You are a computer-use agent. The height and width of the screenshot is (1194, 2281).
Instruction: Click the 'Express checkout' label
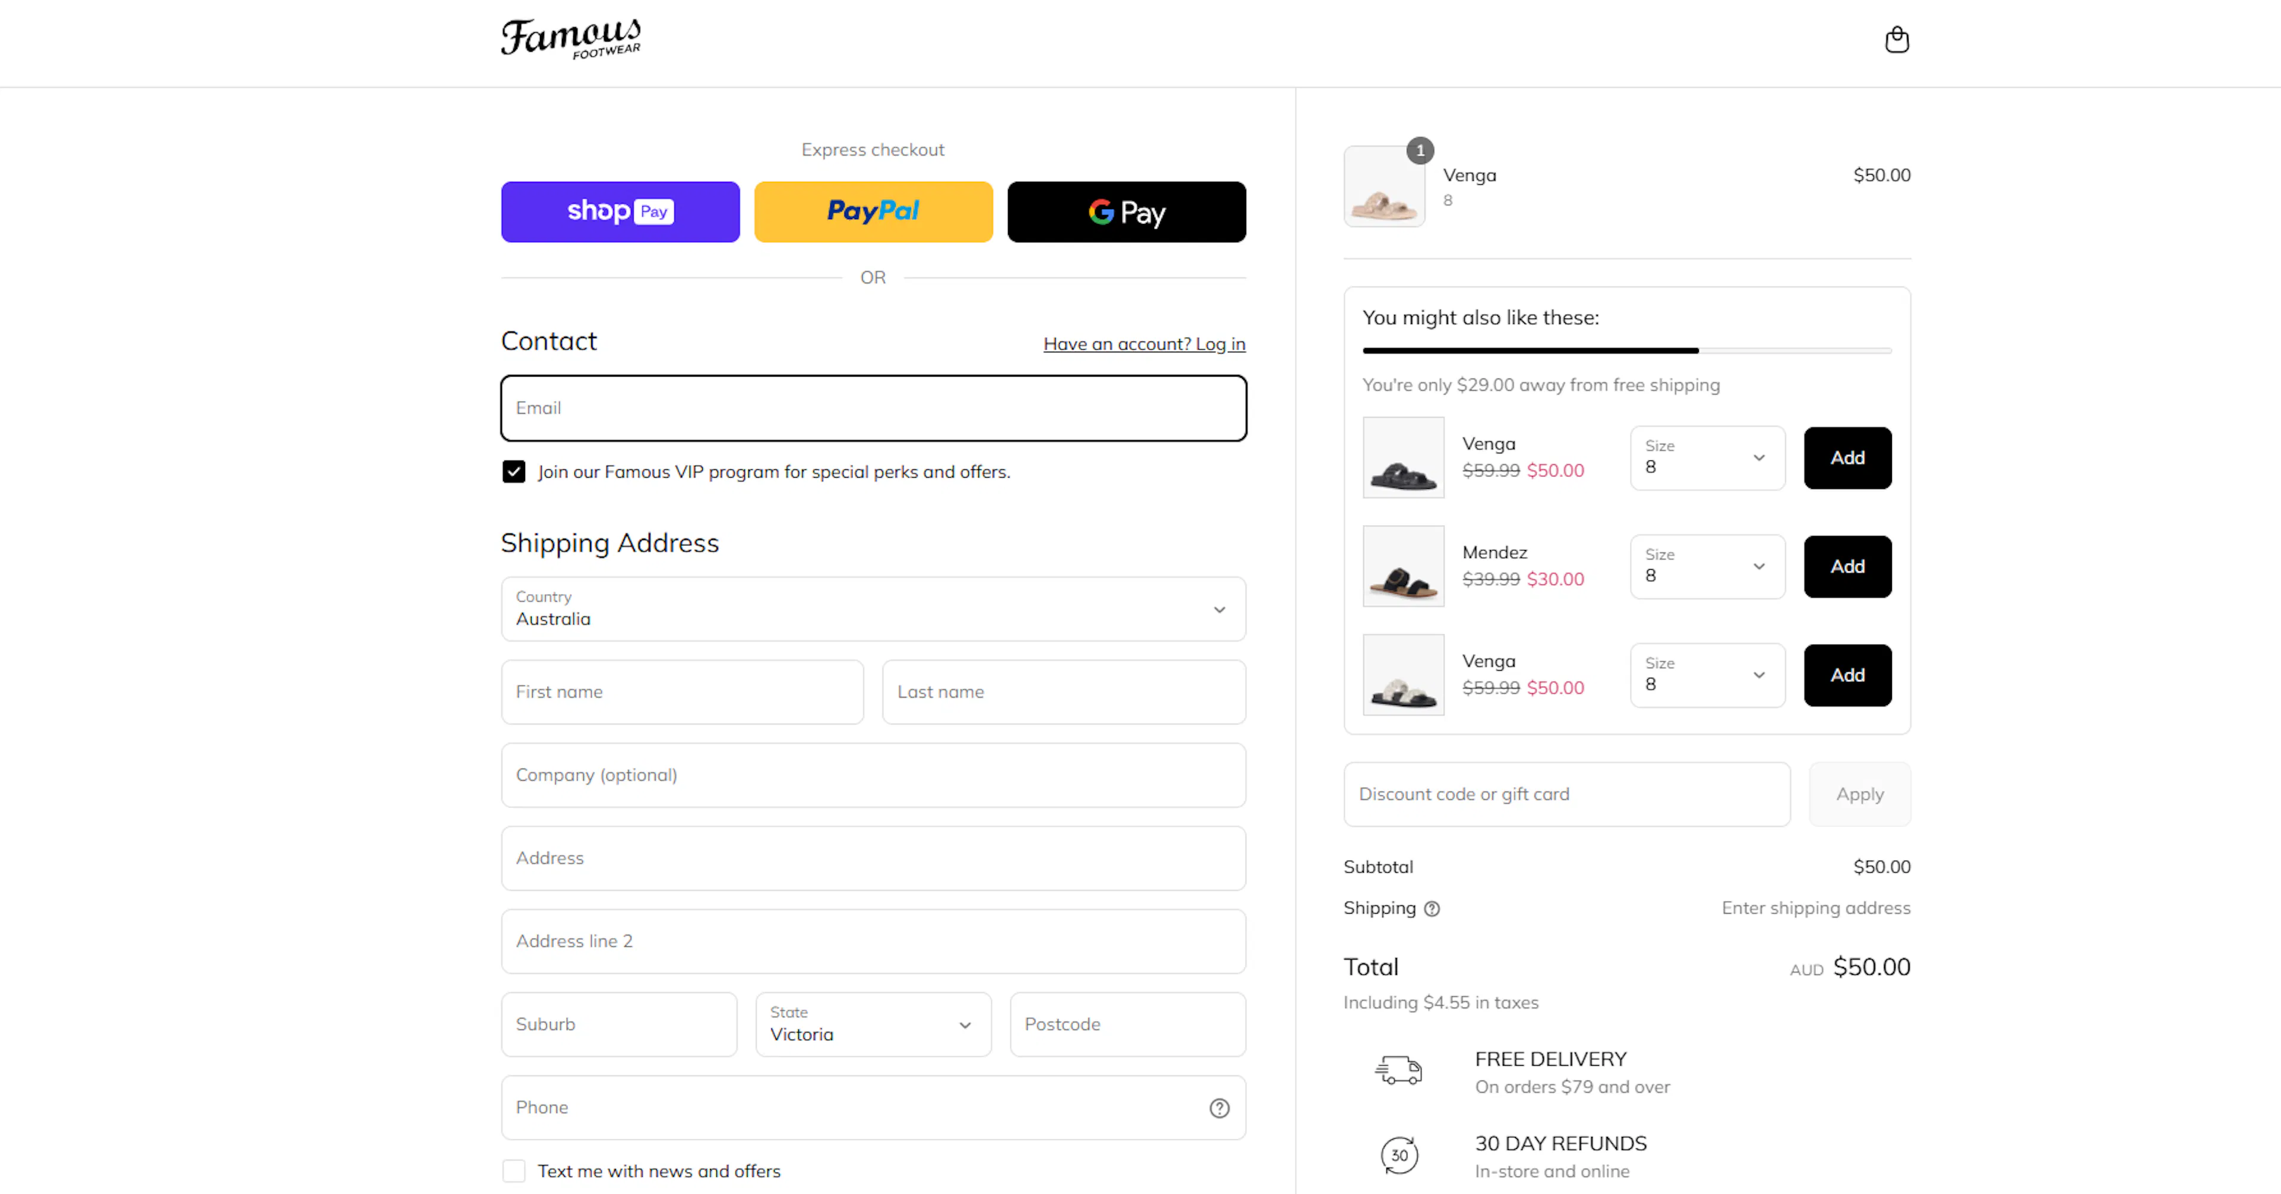click(x=872, y=150)
